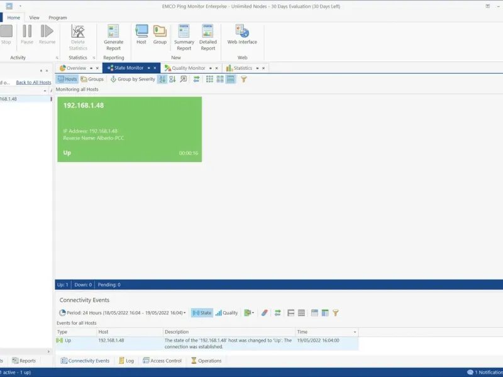Sort by the Description column header
The height and width of the screenshot is (377, 503).
[229, 332]
